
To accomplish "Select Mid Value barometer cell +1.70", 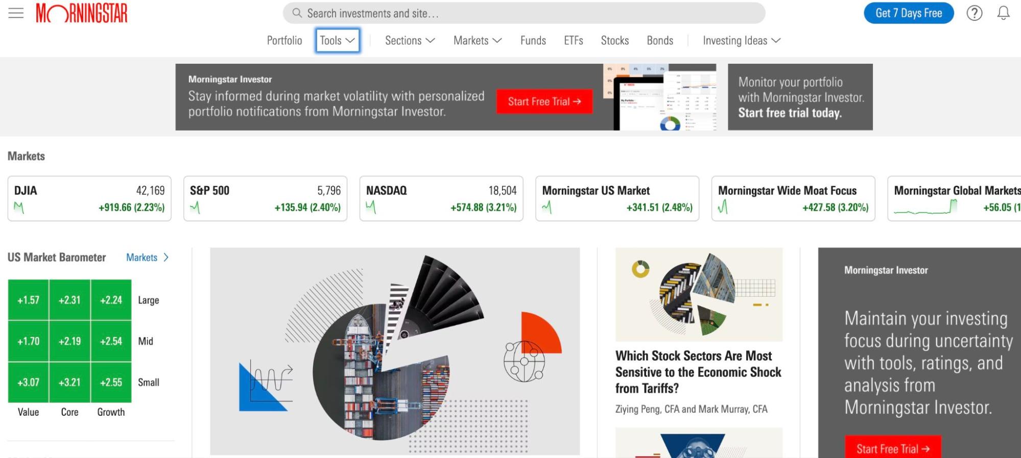I will pyautogui.click(x=28, y=341).
